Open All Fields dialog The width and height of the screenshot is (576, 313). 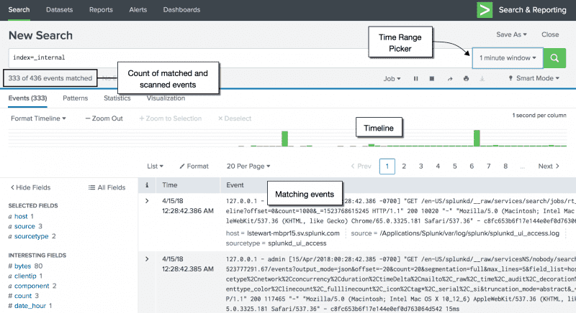(107, 187)
